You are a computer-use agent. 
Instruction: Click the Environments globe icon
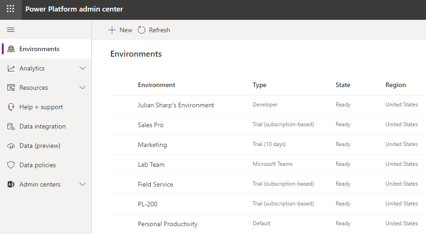[x=11, y=49]
